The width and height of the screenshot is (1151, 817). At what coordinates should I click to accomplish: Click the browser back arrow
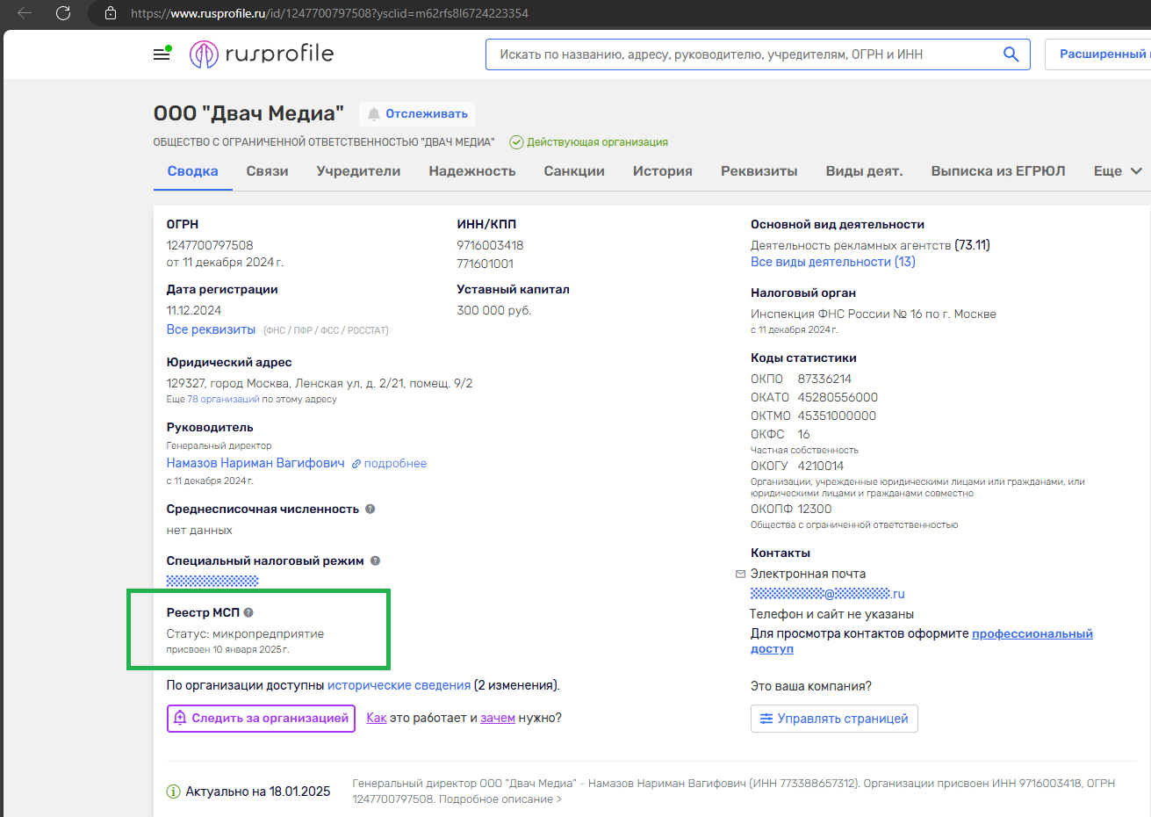(x=25, y=13)
